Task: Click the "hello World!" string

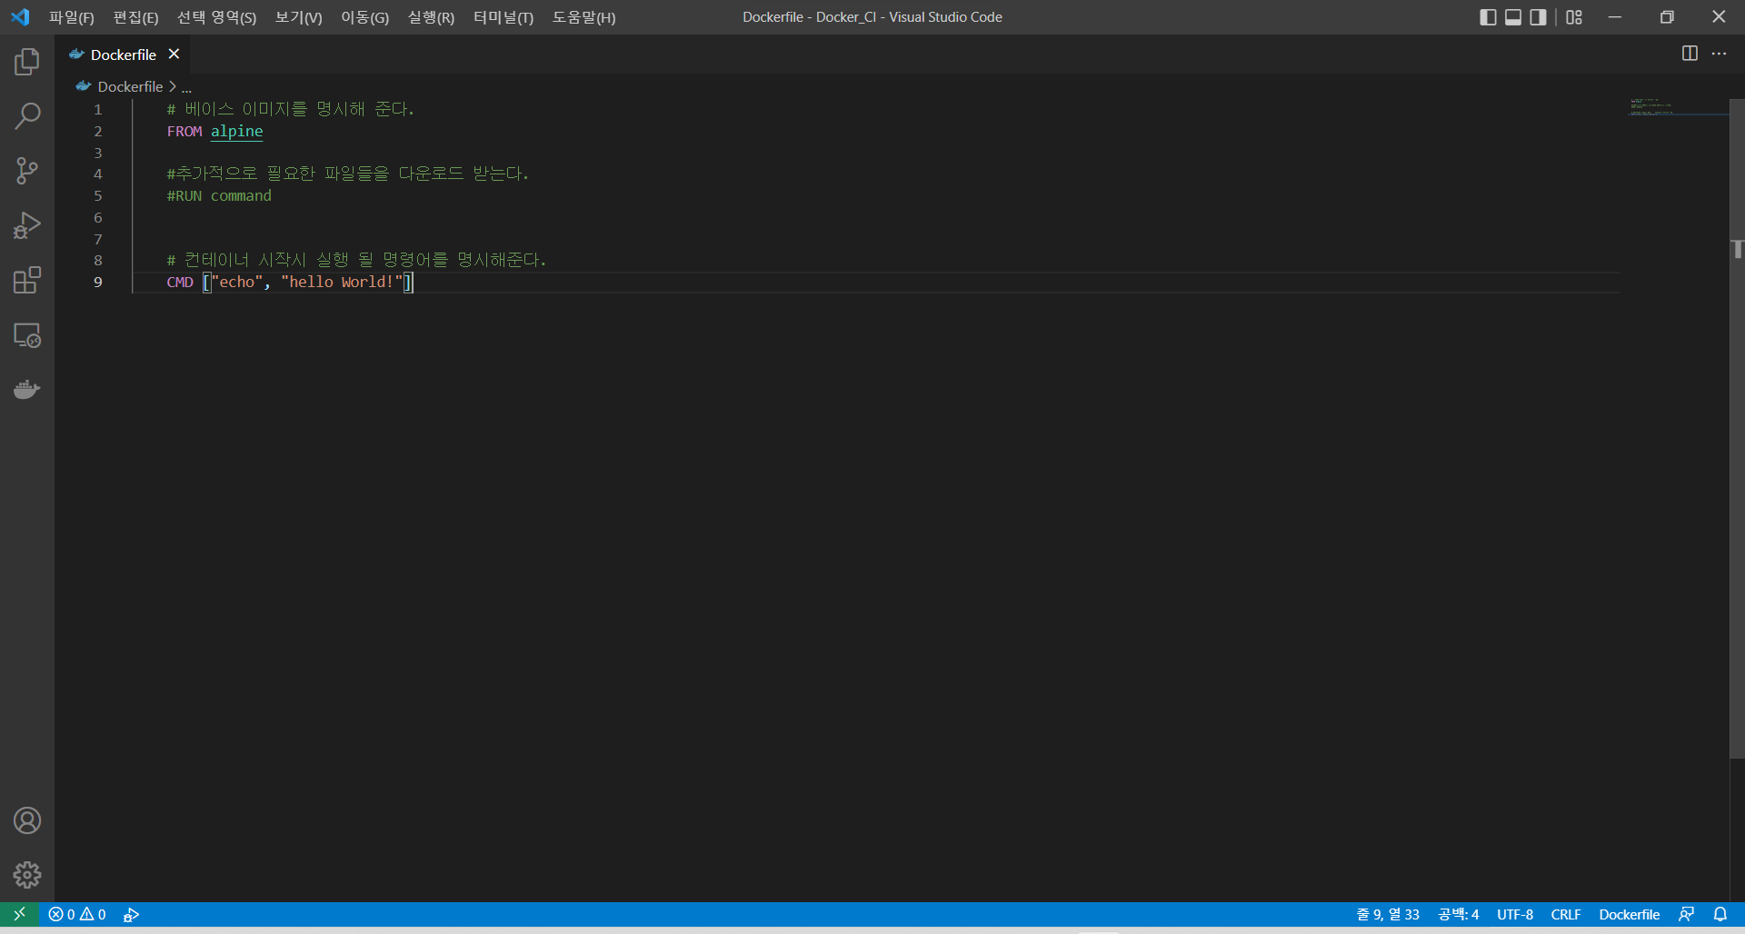Action: (342, 282)
